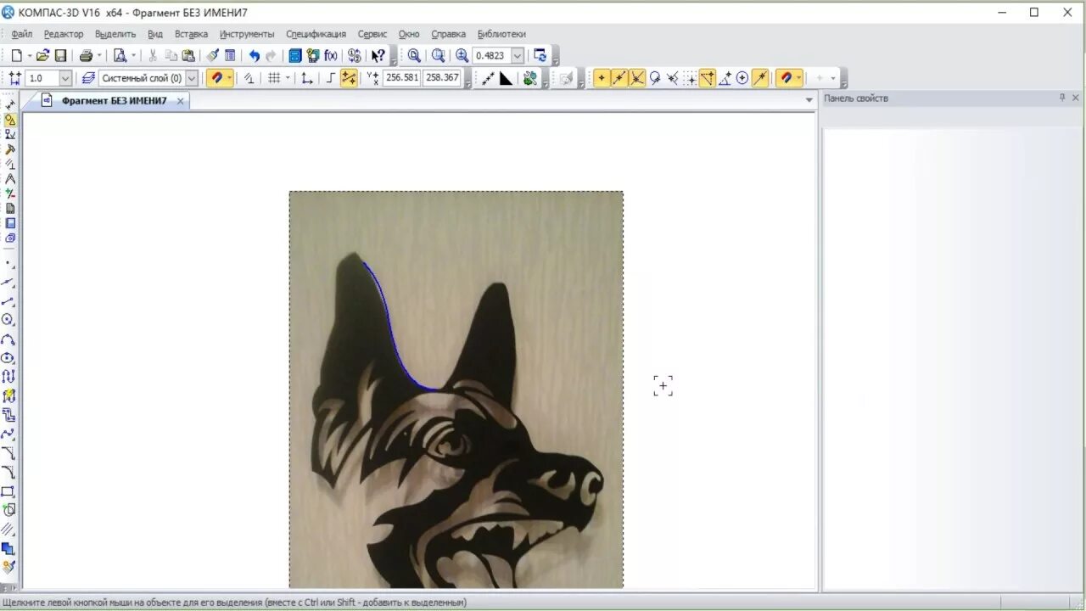The width and height of the screenshot is (1086, 611).
Task: Expand the grid settings dropdown arrow
Action: click(288, 78)
